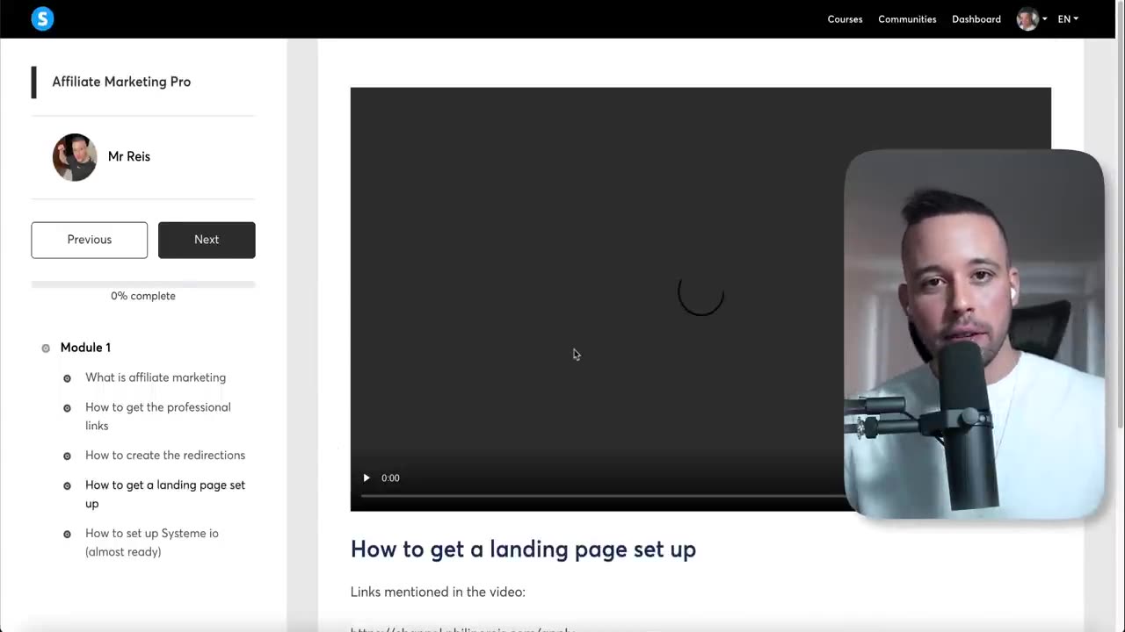Image resolution: width=1125 pixels, height=632 pixels.
Task: Click 'Links mentioned in the video:' text
Action: [438, 592]
